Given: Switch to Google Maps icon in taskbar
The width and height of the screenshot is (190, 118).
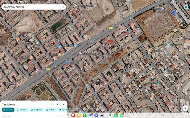Looking at the screenshot, I should [x=110, y=115].
